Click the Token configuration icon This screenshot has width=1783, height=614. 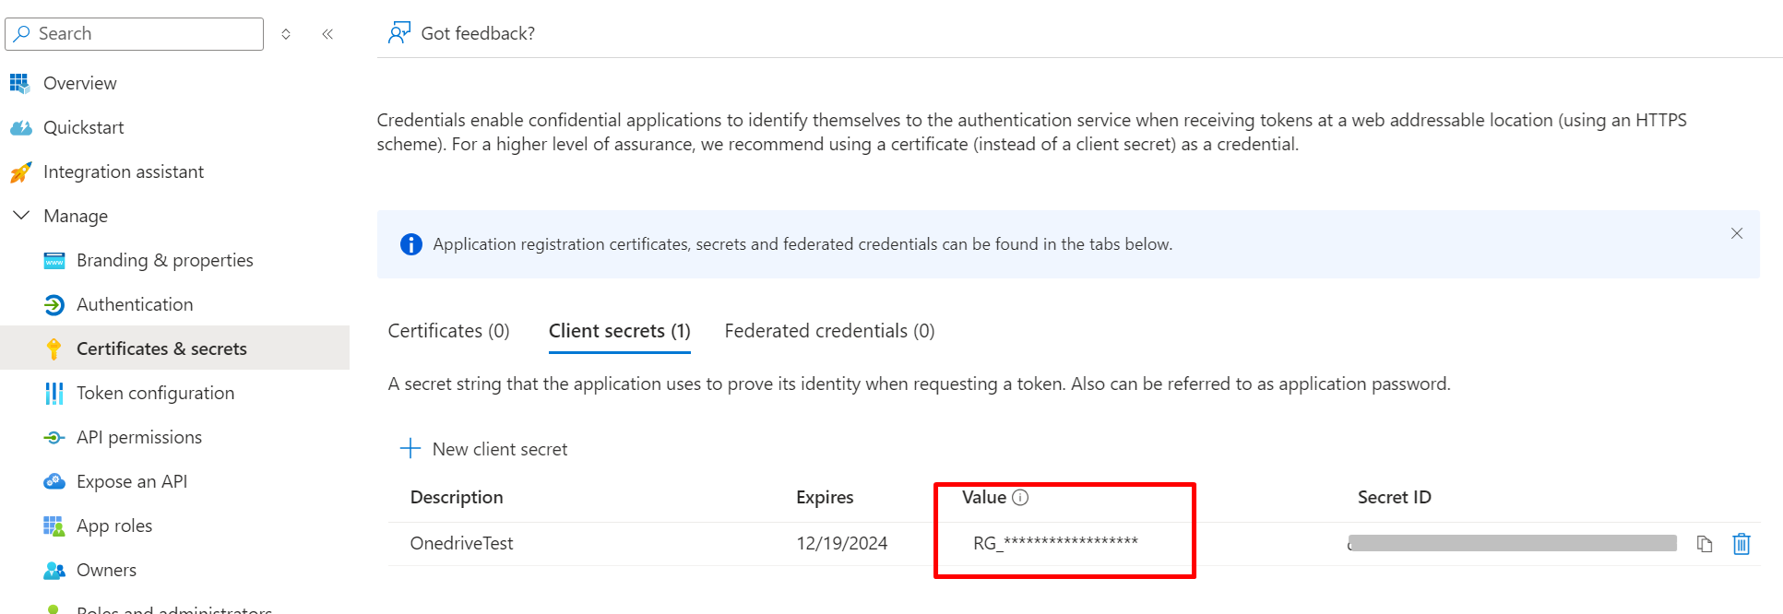tap(54, 394)
